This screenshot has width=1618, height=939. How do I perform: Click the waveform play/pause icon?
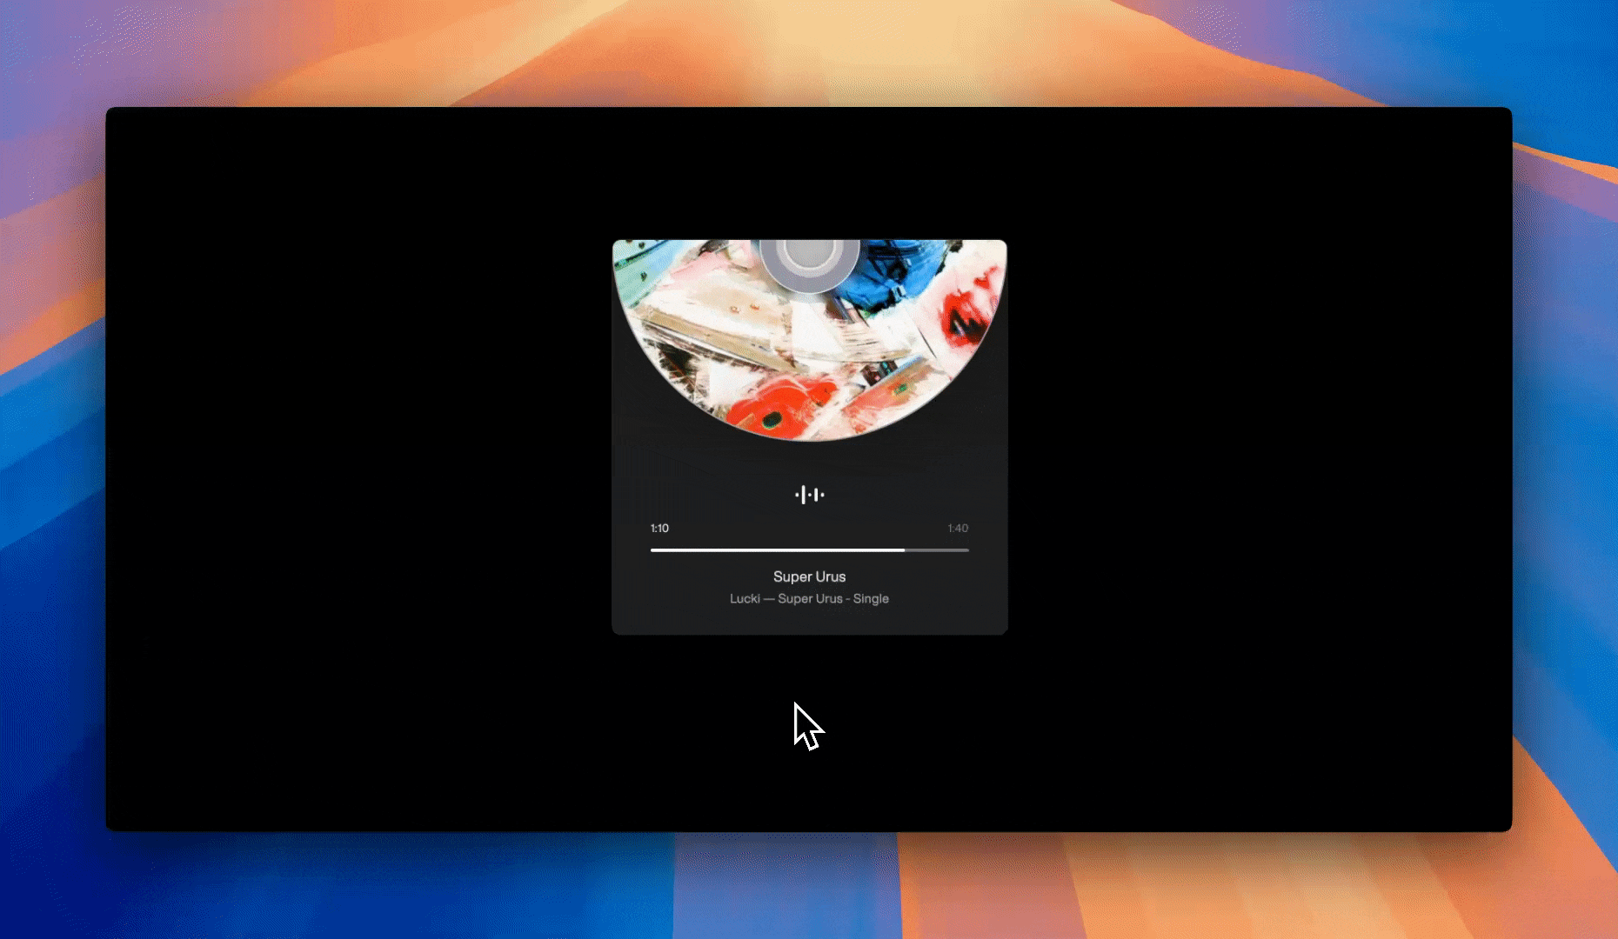pos(809,495)
